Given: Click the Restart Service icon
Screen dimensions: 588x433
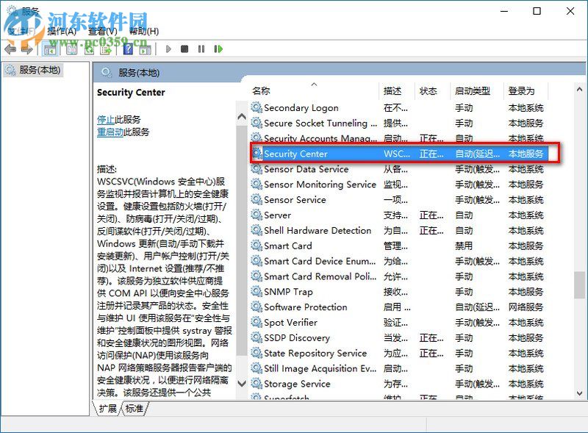Looking at the screenshot, I should pyautogui.click(x=218, y=49).
